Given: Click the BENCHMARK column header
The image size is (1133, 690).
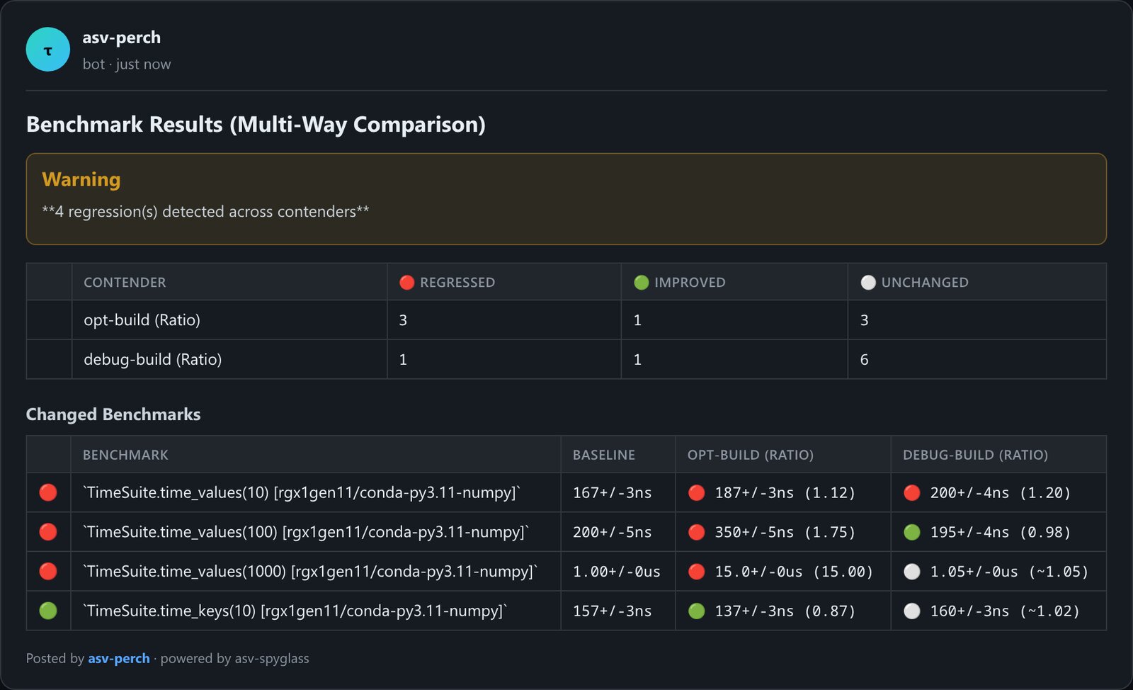Looking at the screenshot, I should pyautogui.click(x=125, y=455).
